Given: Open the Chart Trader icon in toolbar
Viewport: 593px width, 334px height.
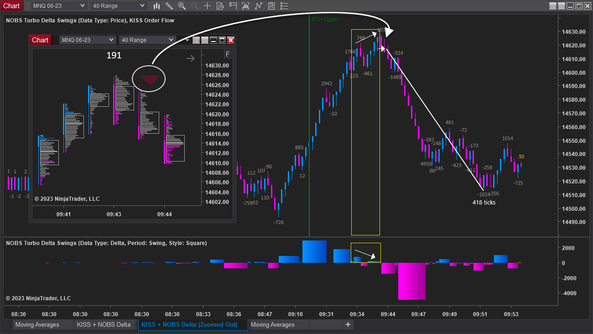Looking at the screenshot, I should point(233,6).
